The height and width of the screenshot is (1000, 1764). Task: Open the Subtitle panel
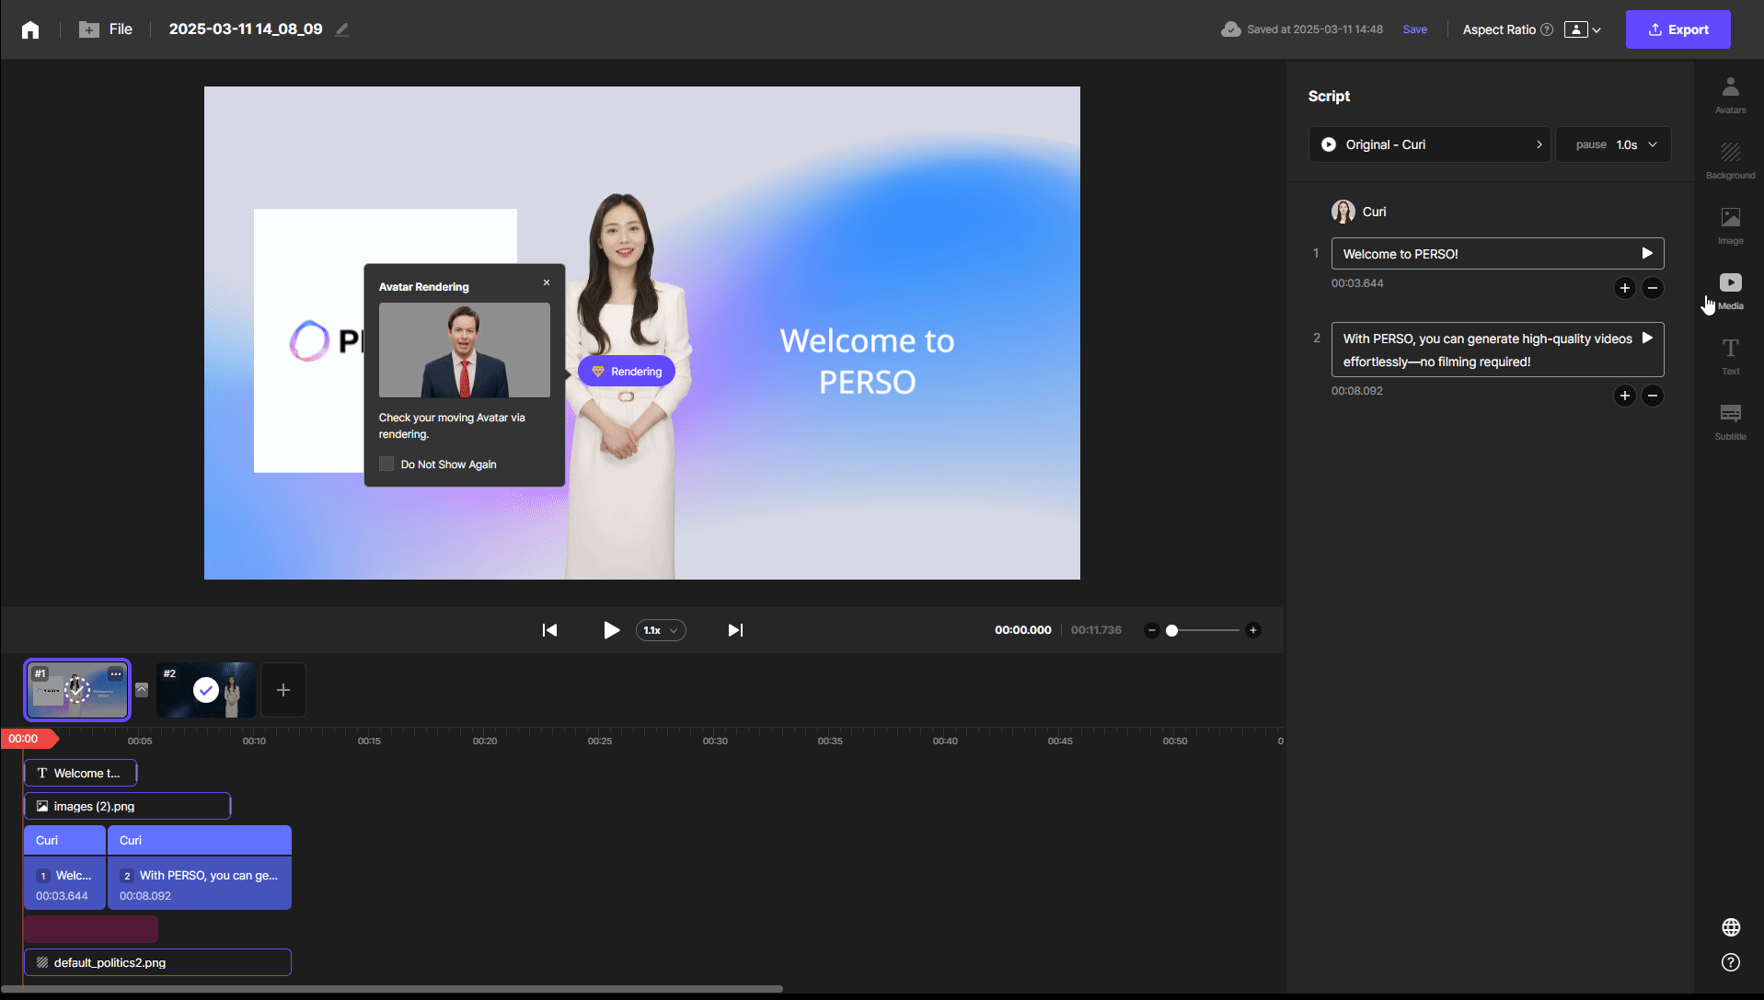tap(1730, 422)
